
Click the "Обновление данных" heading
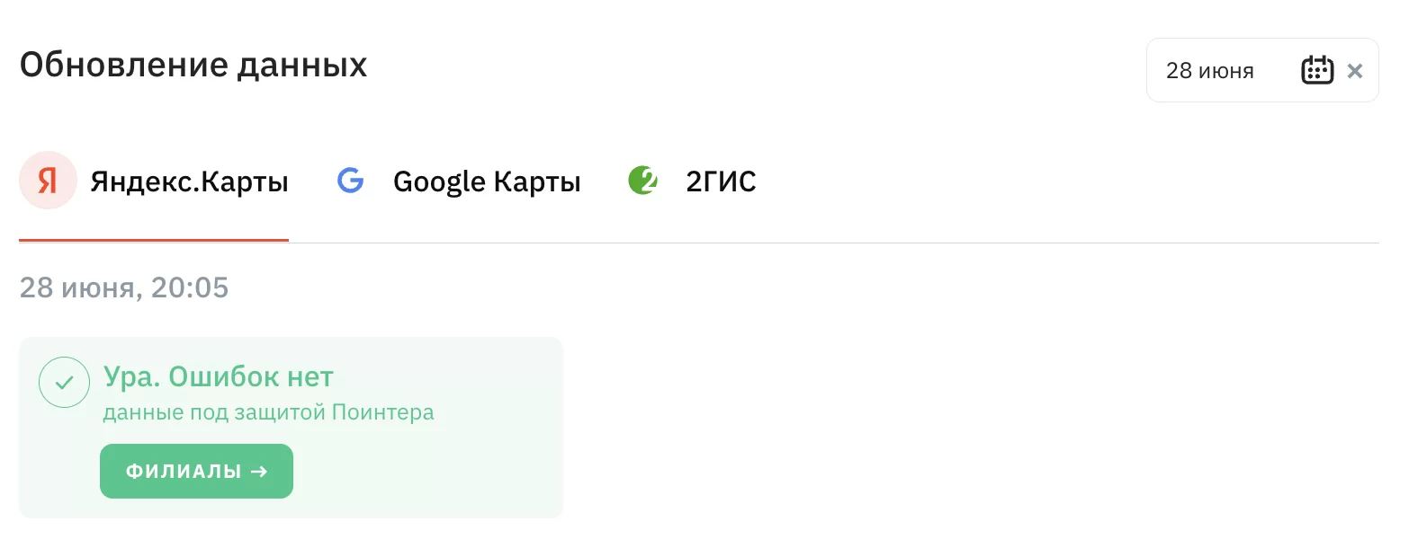click(193, 66)
